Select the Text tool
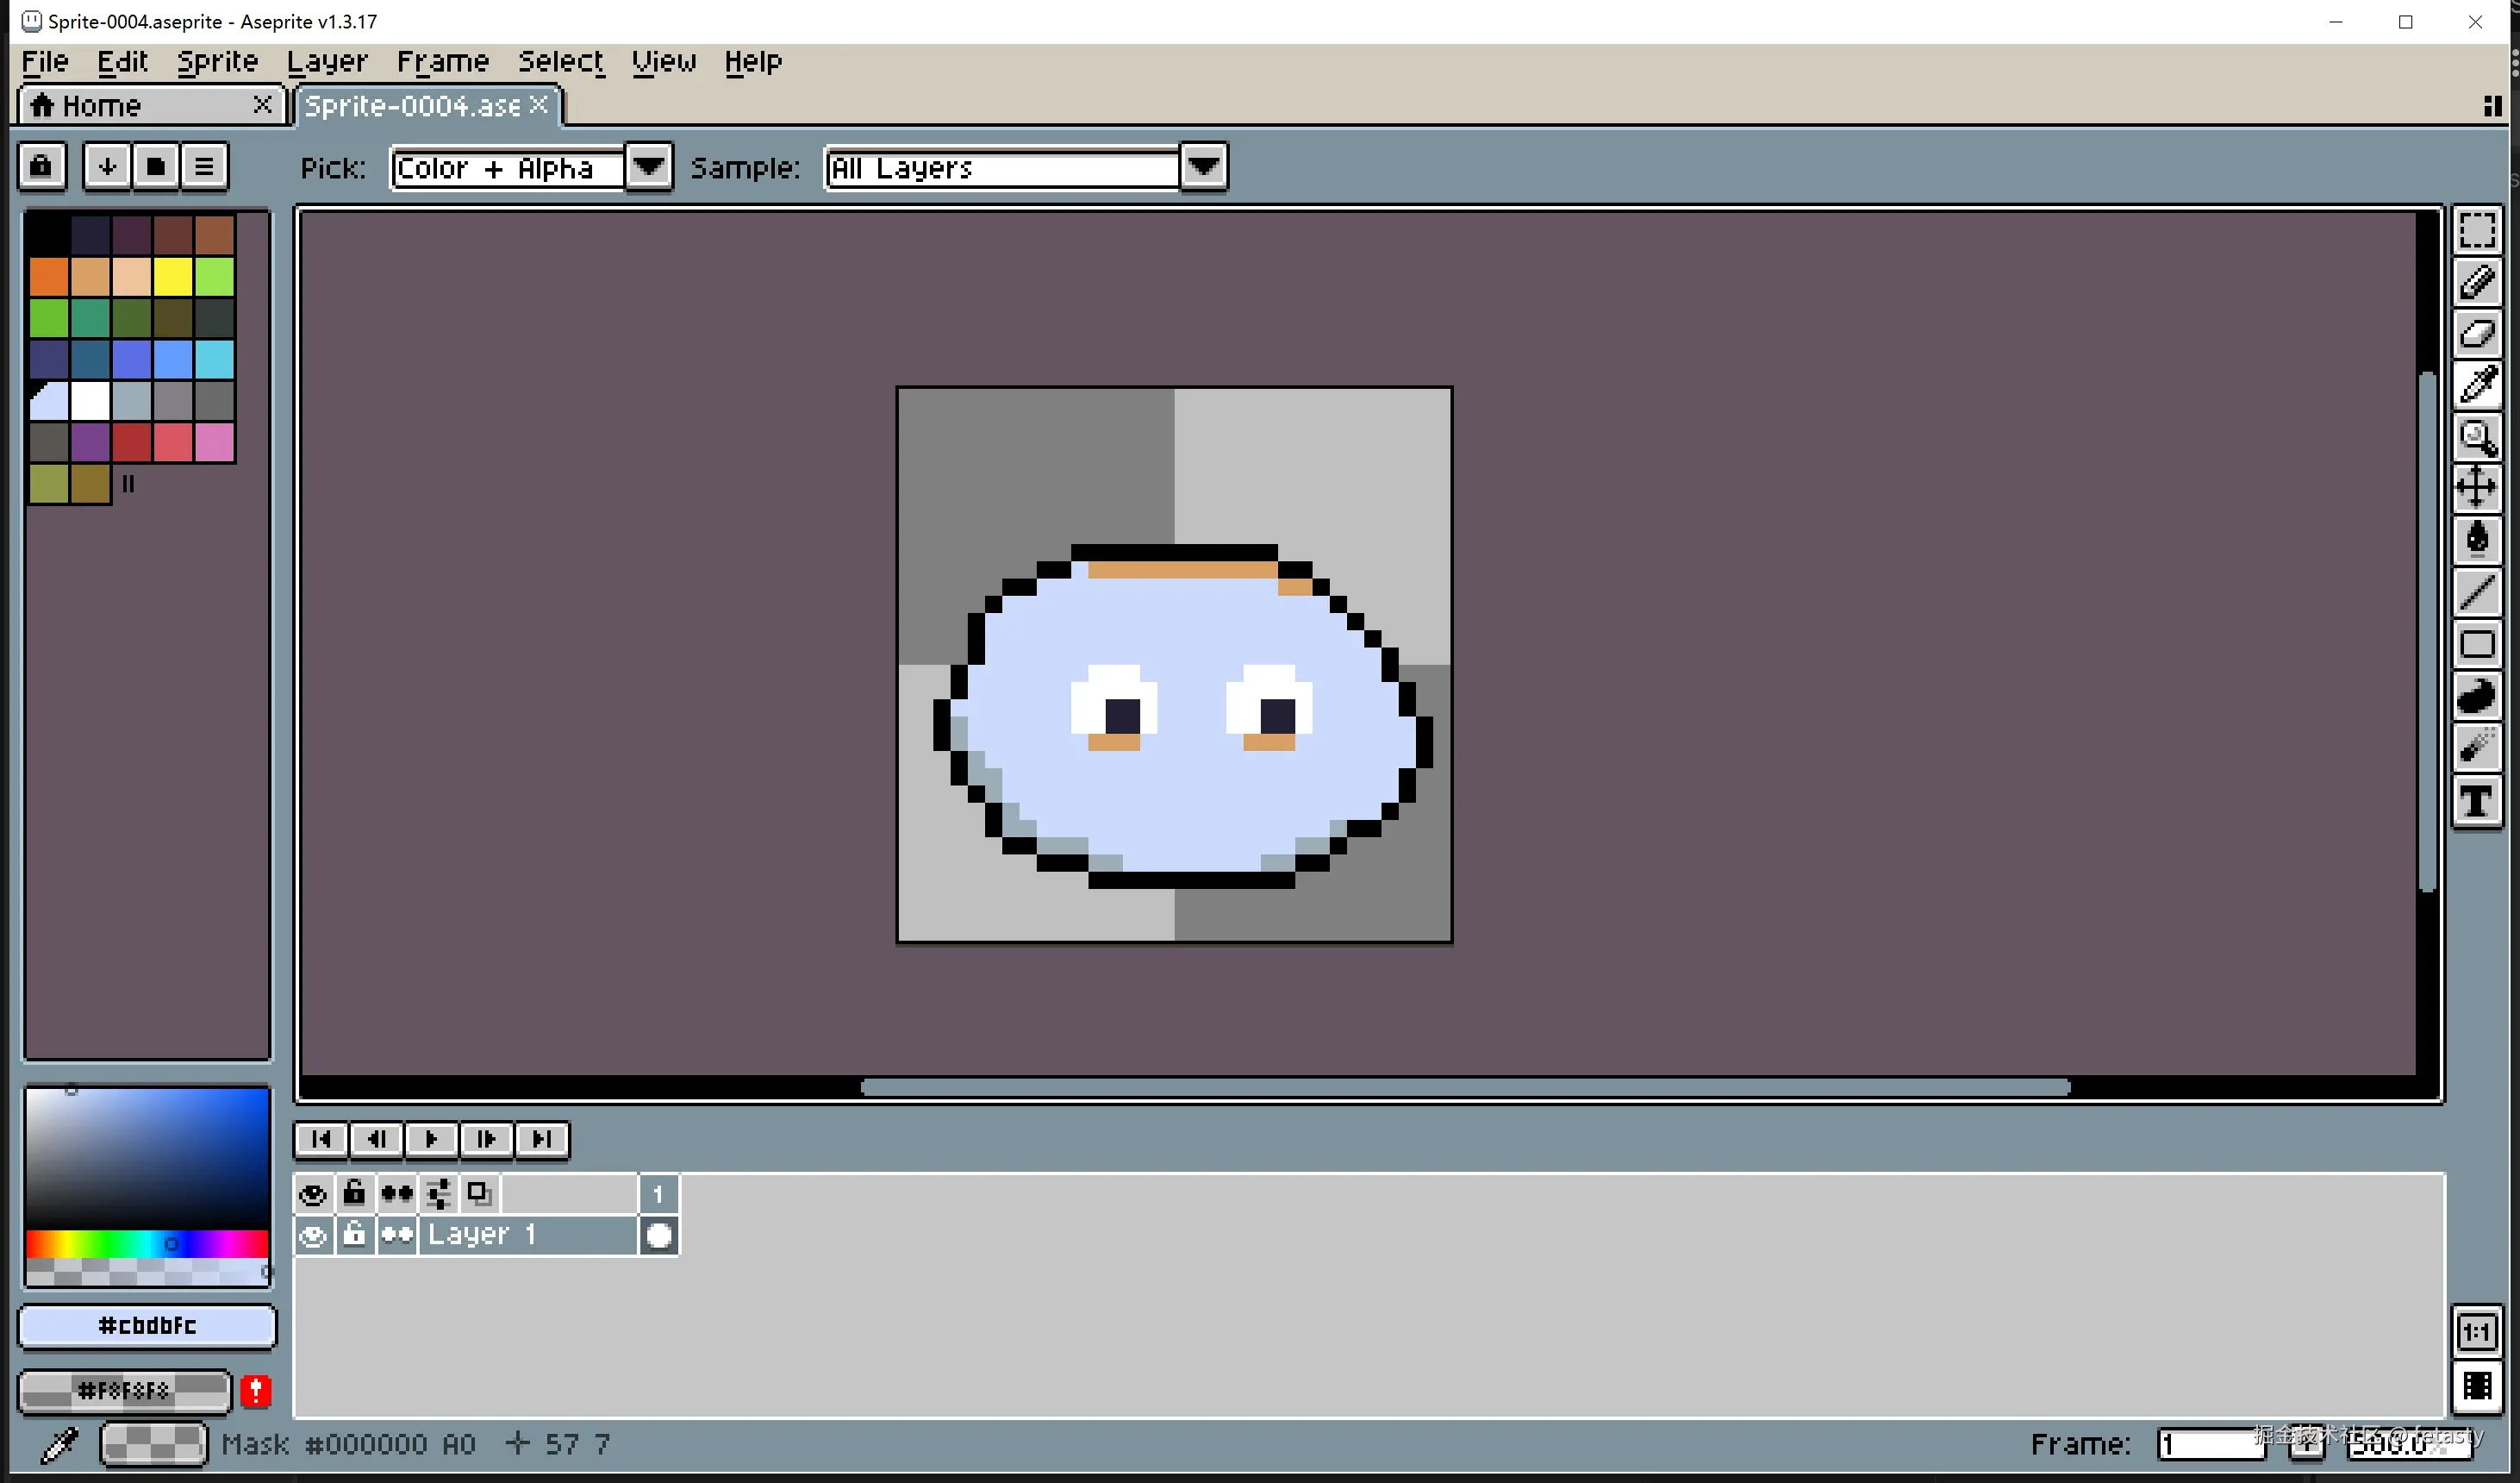 [2476, 800]
